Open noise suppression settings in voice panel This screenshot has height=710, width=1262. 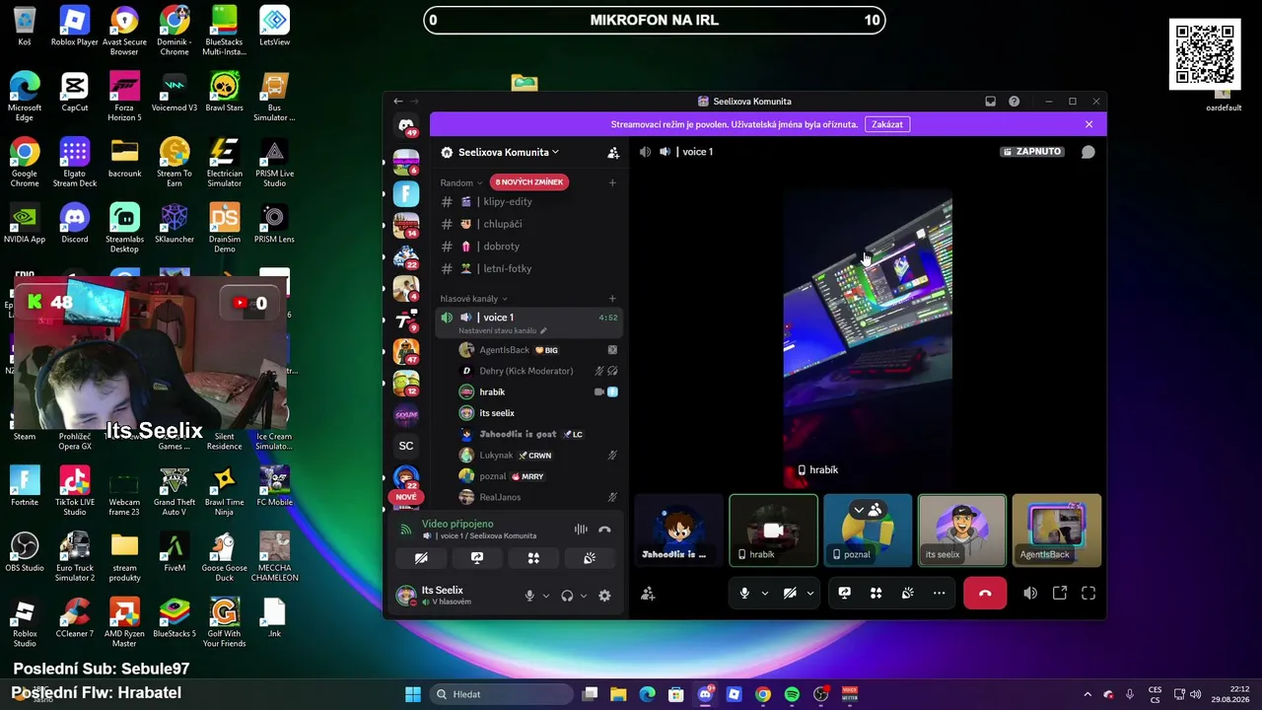click(x=581, y=530)
